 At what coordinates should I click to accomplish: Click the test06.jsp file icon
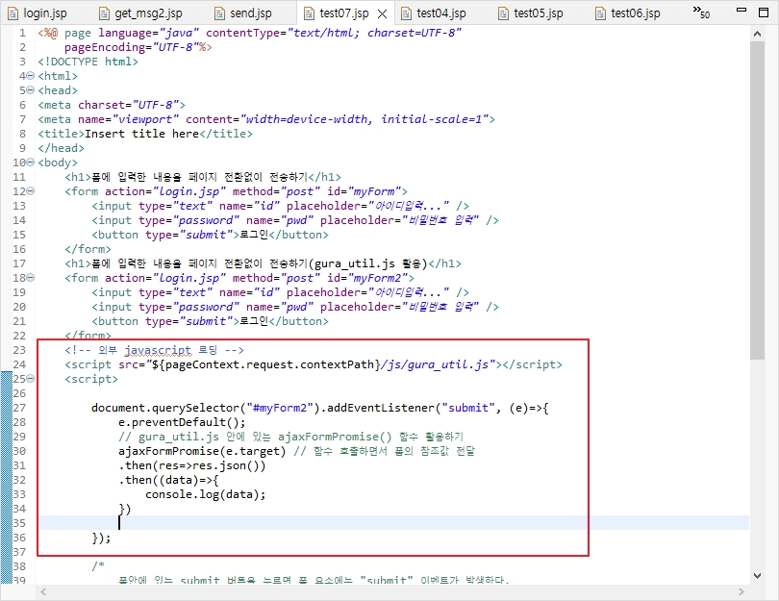point(600,13)
